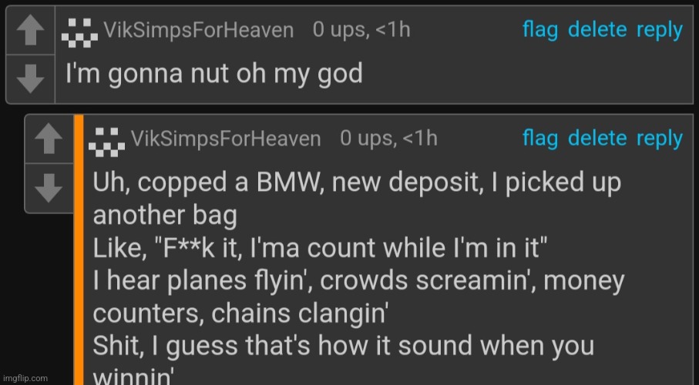The height and width of the screenshot is (385, 699).
Task: Click the "0 ups, <1h" info on the nested reply
Action: pyautogui.click(x=388, y=139)
